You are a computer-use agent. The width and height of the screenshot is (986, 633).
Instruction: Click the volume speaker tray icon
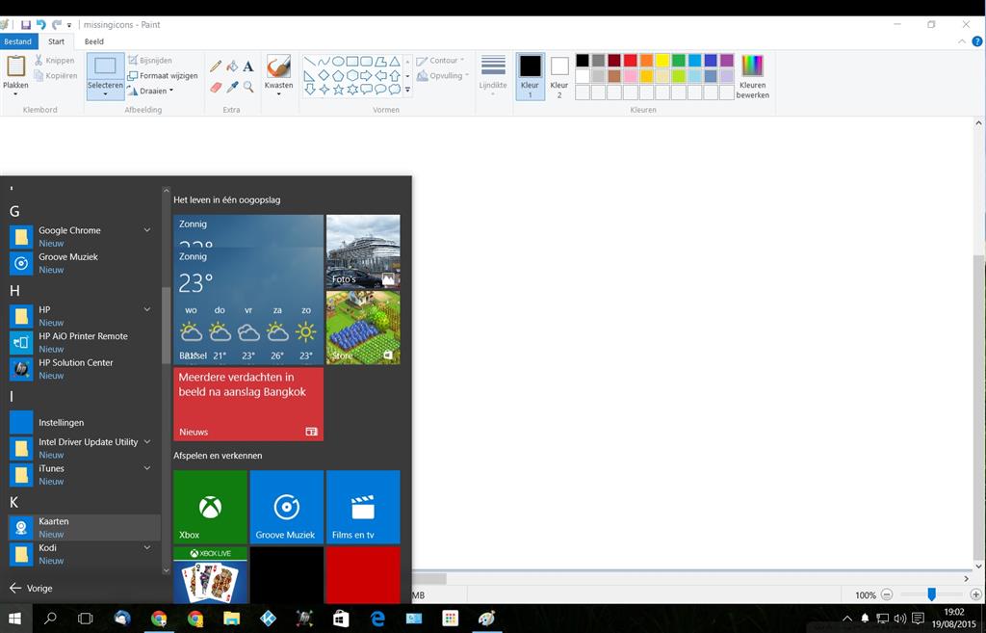point(900,619)
